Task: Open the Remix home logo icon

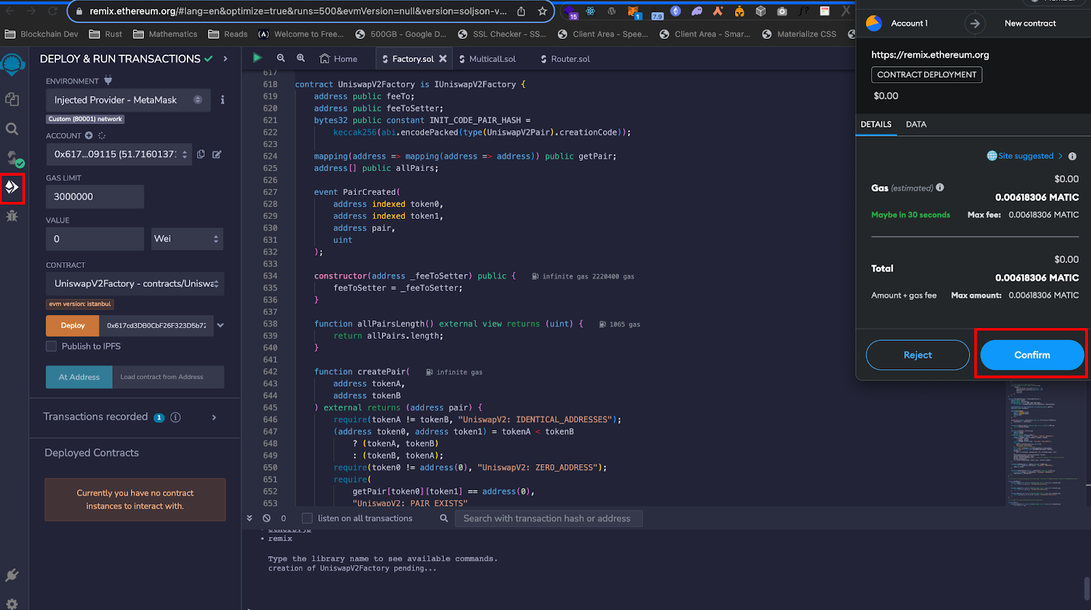Action: [x=12, y=65]
